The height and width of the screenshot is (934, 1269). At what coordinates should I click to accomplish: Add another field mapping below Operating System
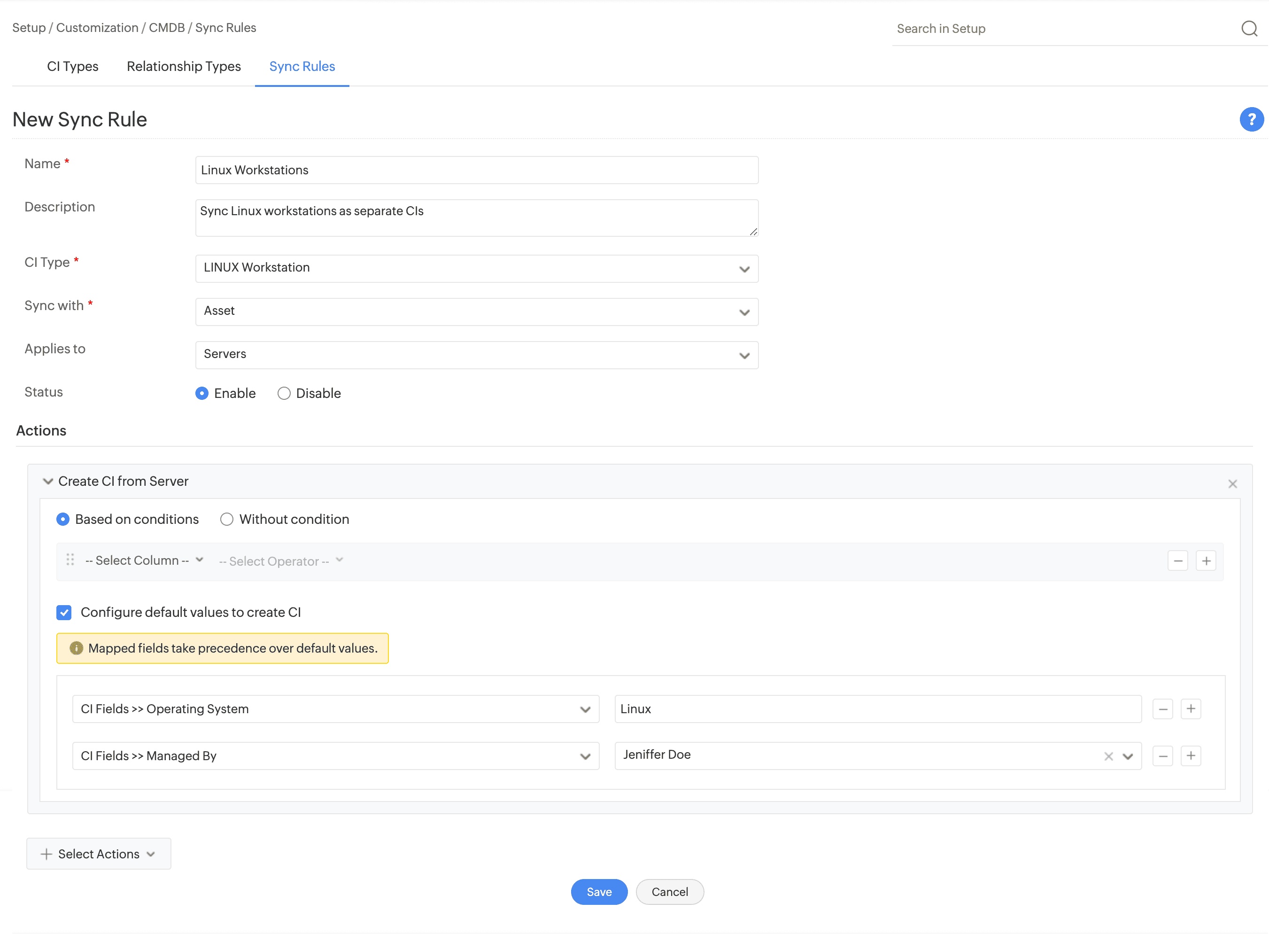click(x=1191, y=708)
